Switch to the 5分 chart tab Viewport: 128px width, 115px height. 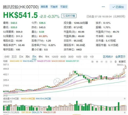(85, 57)
